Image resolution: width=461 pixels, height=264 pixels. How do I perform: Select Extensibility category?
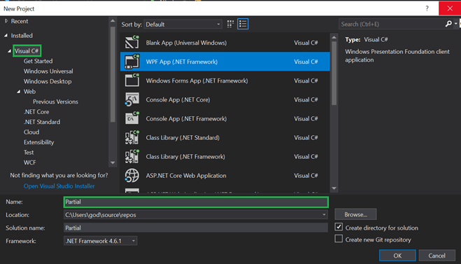tap(39, 142)
